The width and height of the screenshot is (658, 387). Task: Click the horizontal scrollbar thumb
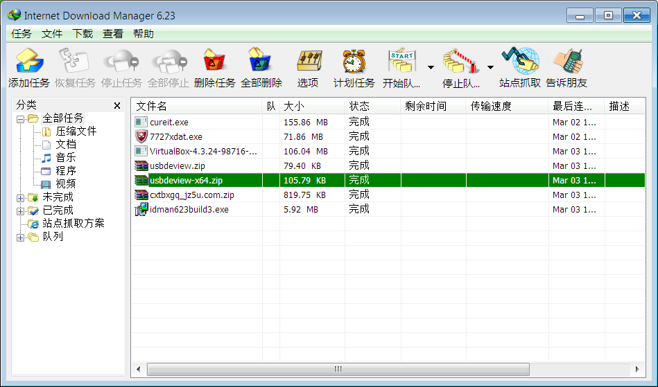pyautogui.click(x=338, y=370)
